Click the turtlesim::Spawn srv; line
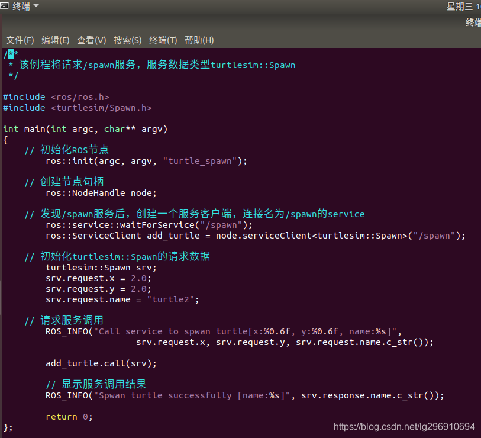 [x=101, y=268]
